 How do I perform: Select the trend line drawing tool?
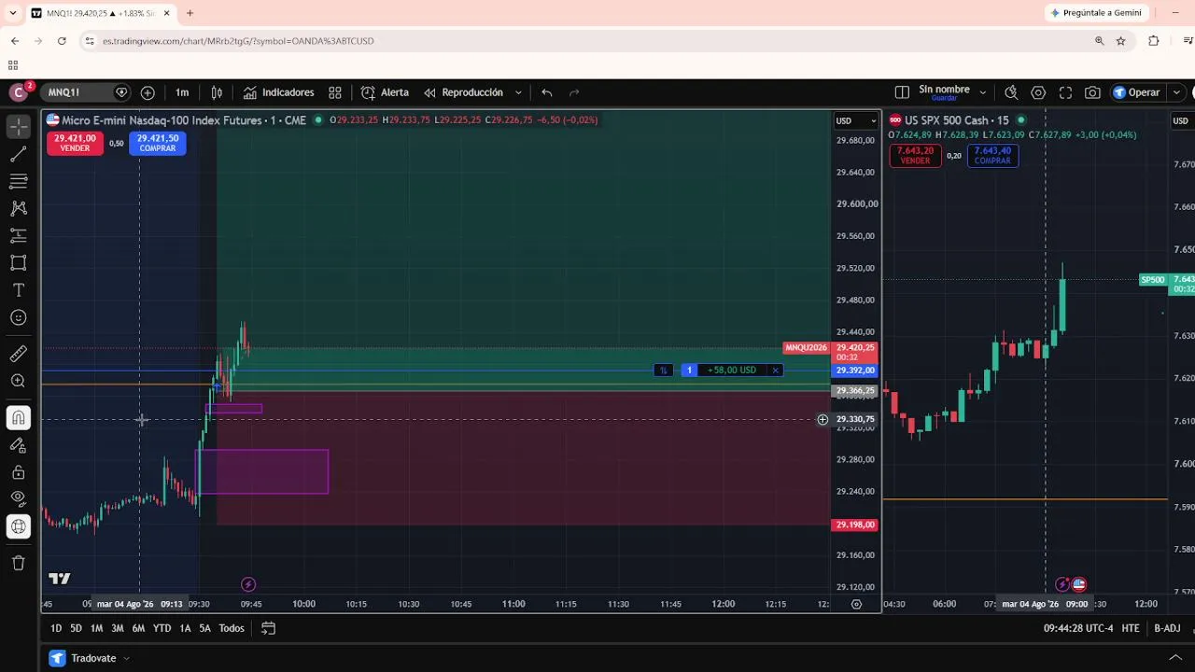[19, 155]
